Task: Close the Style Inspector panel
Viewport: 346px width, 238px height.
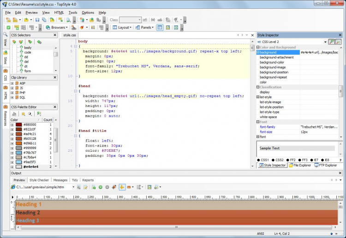Action: (340, 35)
